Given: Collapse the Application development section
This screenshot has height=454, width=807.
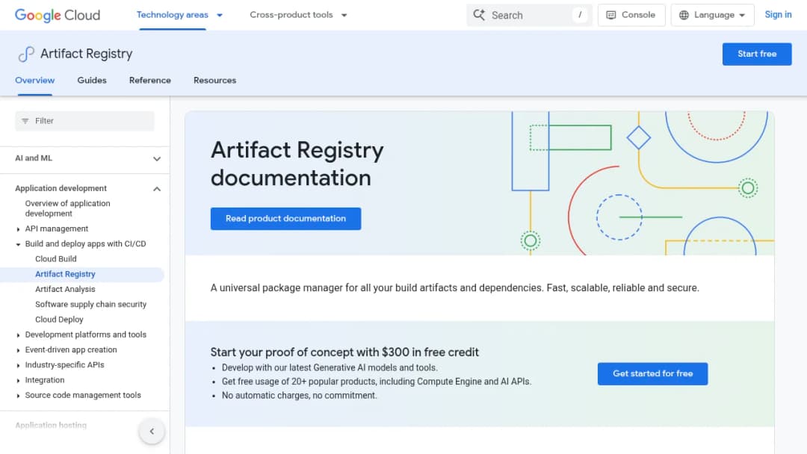Looking at the screenshot, I should click(157, 189).
